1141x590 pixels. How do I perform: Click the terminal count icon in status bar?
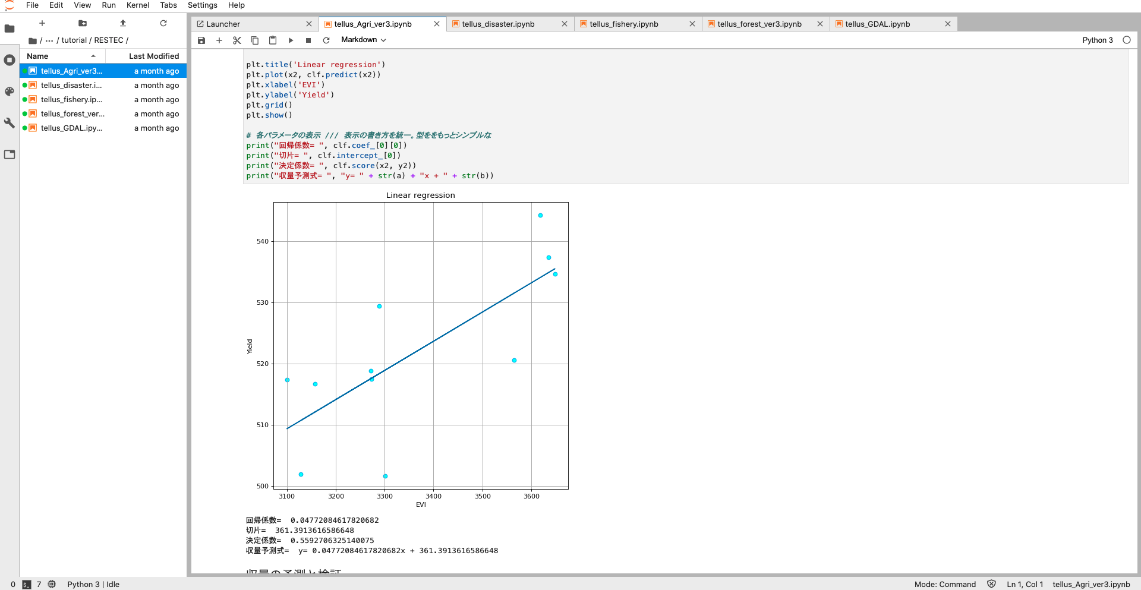(27, 585)
